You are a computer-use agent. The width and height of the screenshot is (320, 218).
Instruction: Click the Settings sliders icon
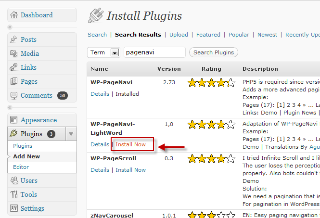click(14, 208)
